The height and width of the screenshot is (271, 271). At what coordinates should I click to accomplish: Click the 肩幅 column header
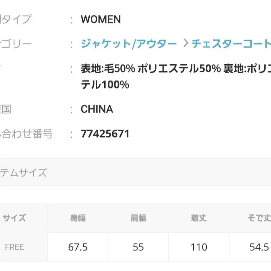click(x=138, y=218)
